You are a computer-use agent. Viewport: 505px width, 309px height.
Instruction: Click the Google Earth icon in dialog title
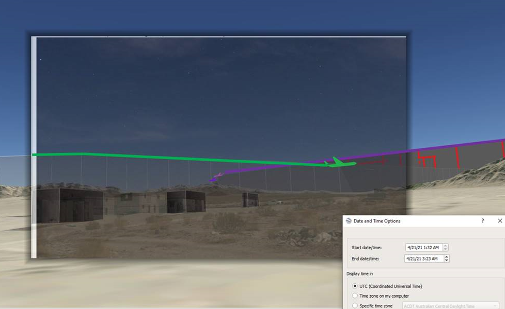pyautogui.click(x=349, y=221)
